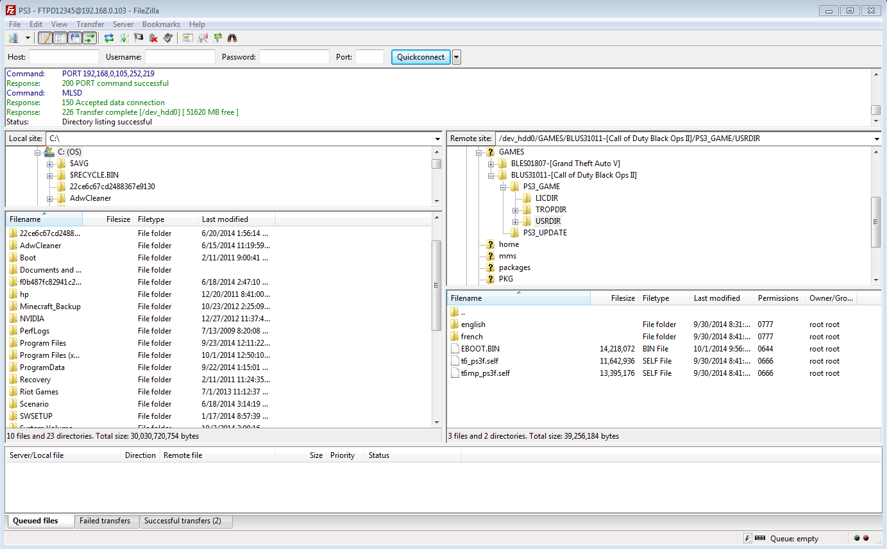Focus the Port input field

click(370, 57)
